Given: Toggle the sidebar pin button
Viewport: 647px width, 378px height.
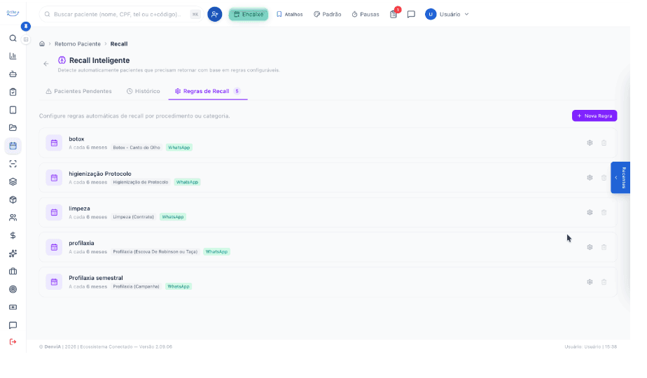Looking at the screenshot, I should coord(26,27).
